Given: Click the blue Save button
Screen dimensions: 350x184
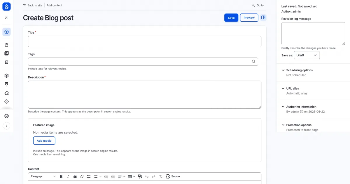Looking at the screenshot, I should pyautogui.click(x=231, y=18).
